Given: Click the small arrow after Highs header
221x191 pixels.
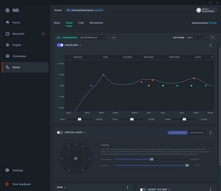Looking at the screenshot, I should 212,57.
